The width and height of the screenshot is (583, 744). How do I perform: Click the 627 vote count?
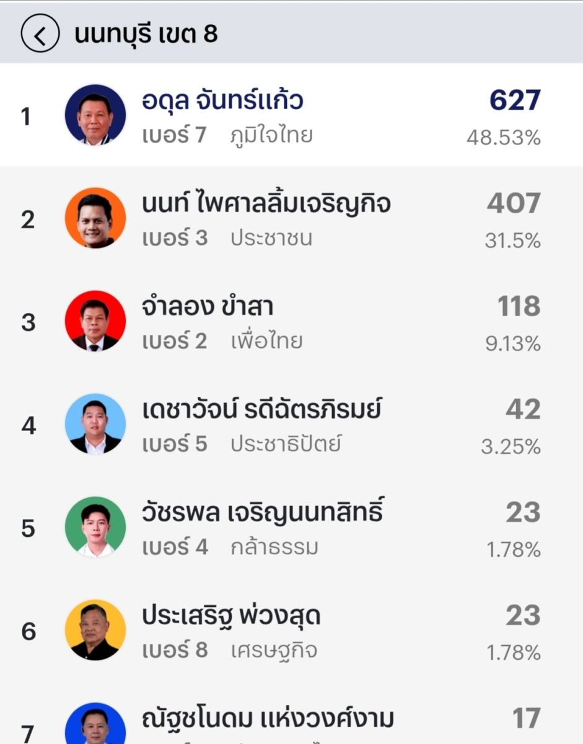515,100
